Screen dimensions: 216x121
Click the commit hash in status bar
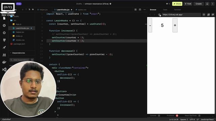6,119
